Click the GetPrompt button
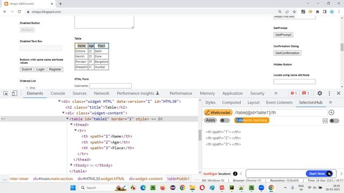 coord(283,35)
